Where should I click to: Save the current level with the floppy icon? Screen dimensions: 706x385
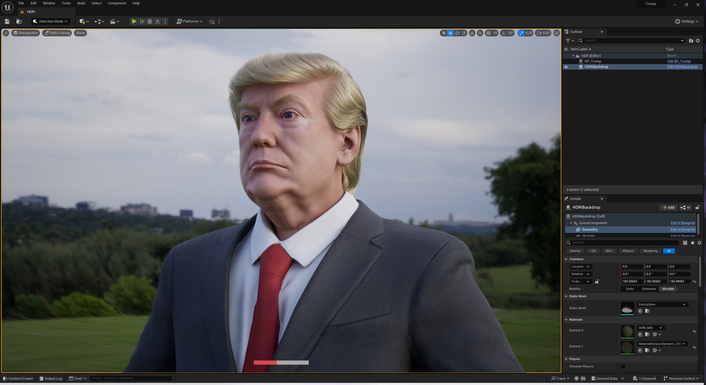7,21
